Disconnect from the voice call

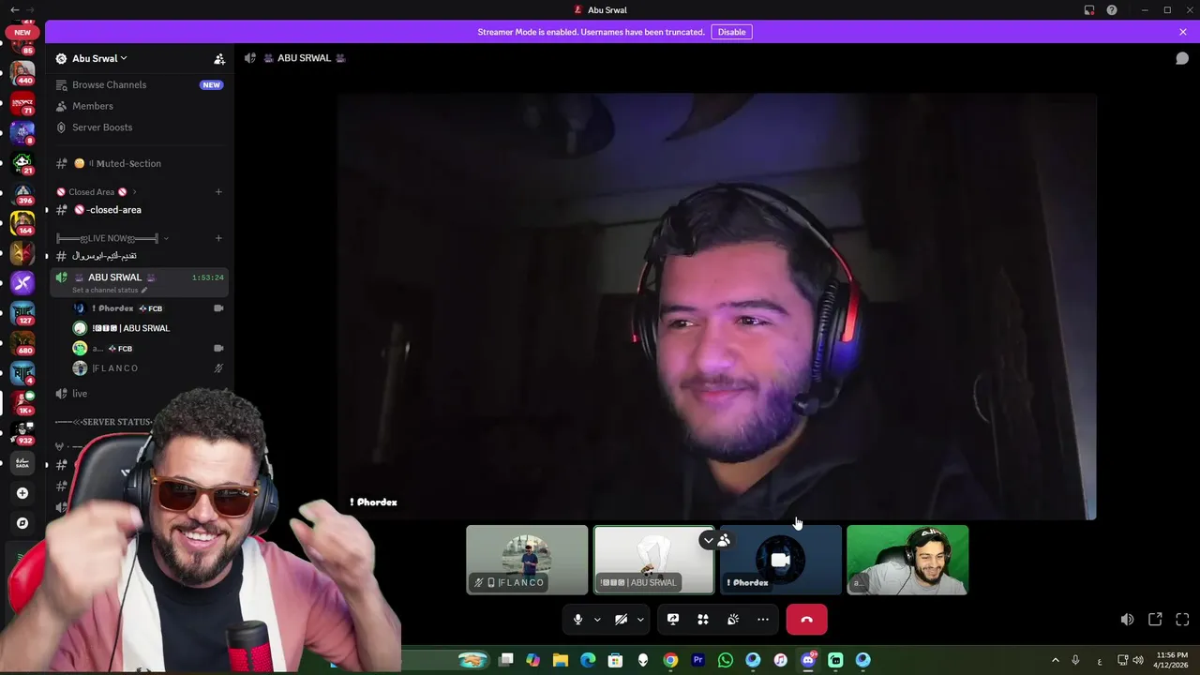[807, 620]
